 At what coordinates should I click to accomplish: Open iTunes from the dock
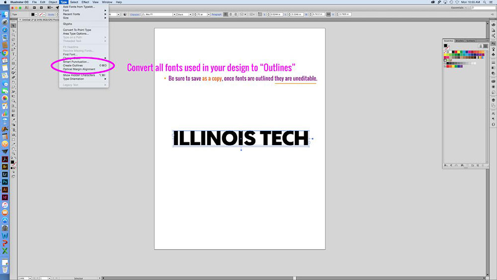[x=5, y=205]
